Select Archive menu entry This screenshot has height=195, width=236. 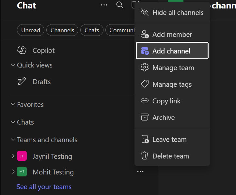(x=172, y=117)
